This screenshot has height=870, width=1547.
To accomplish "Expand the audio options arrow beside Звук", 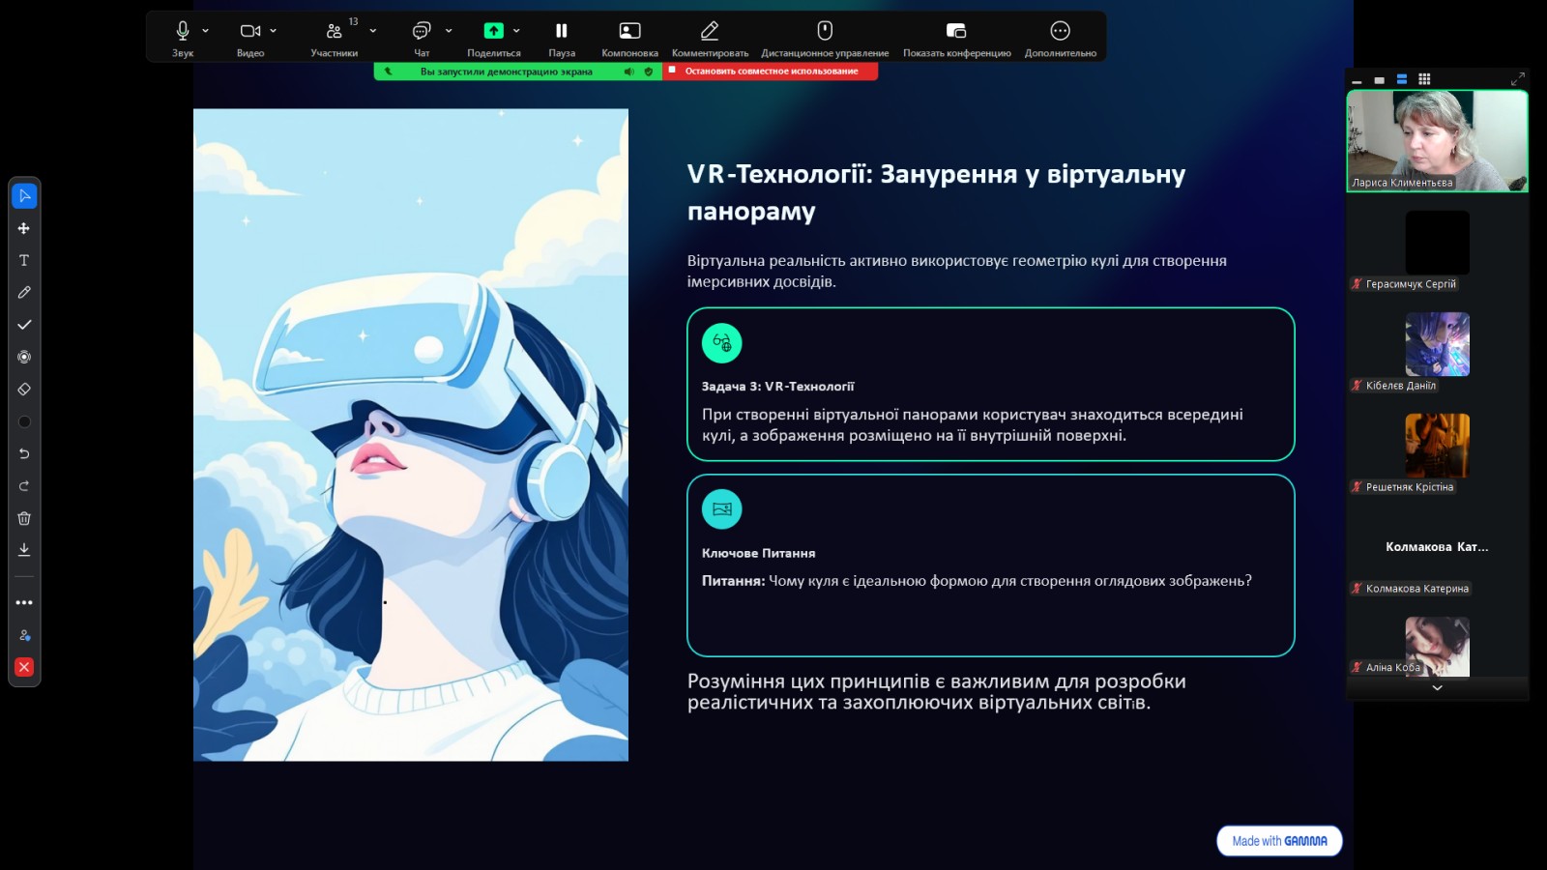I will [x=206, y=31].
